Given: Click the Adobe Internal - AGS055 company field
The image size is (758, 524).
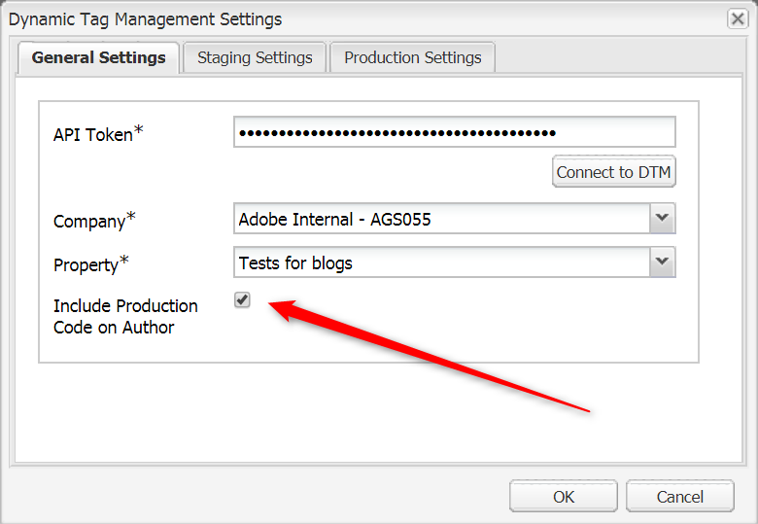Looking at the screenshot, I should pyautogui.click(x=441, y=219).
